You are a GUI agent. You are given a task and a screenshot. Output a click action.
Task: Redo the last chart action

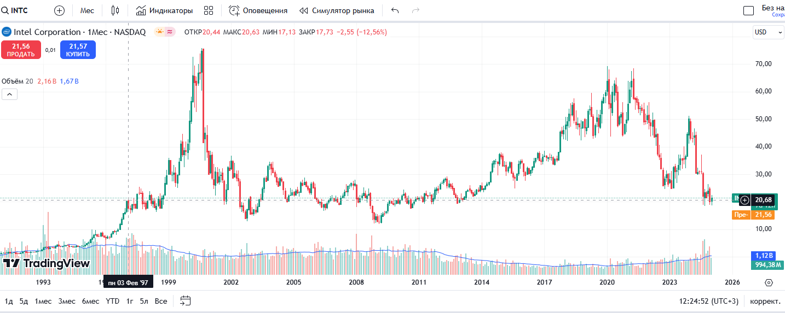click(415, 10)
